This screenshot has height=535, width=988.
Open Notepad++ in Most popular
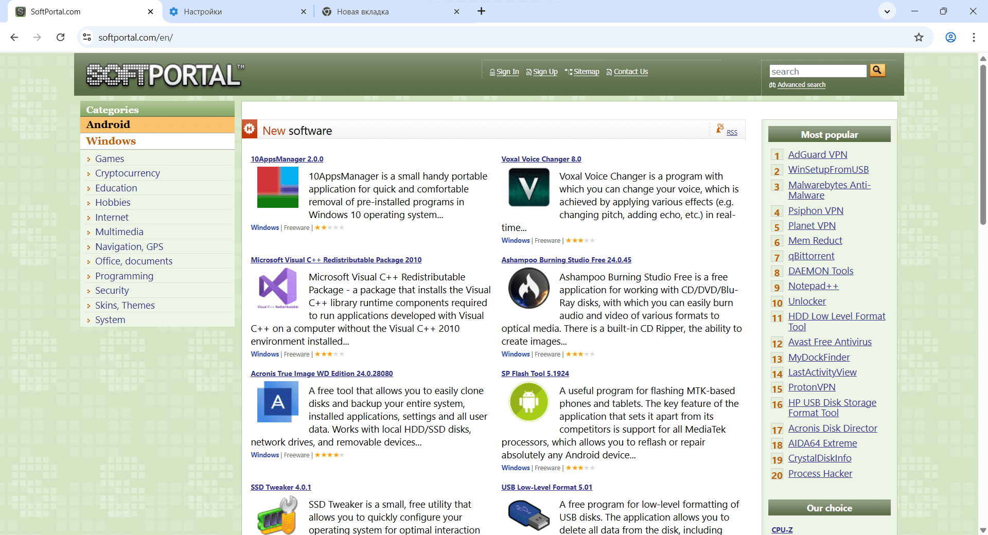tap(813, 286)
